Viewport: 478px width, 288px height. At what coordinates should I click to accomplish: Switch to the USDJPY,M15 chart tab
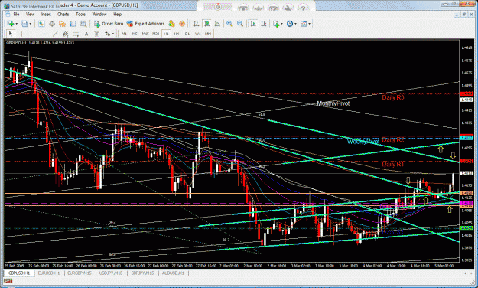111,273
